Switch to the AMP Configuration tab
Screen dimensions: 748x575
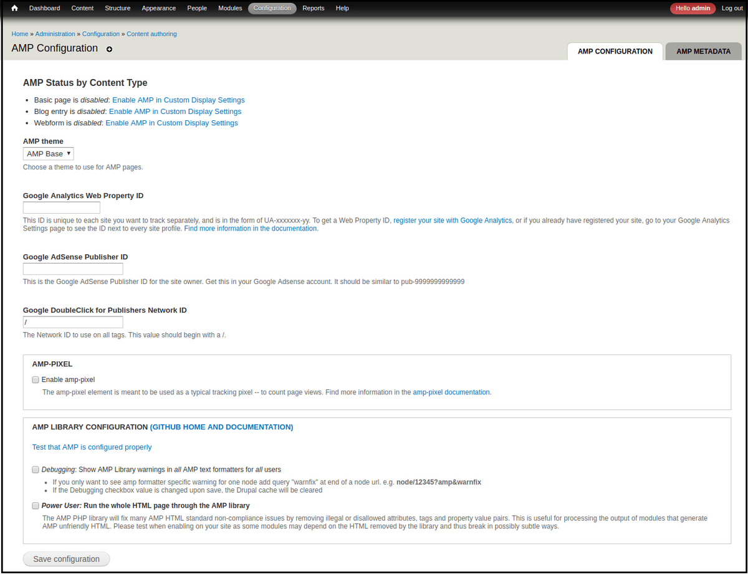point(615,52)
